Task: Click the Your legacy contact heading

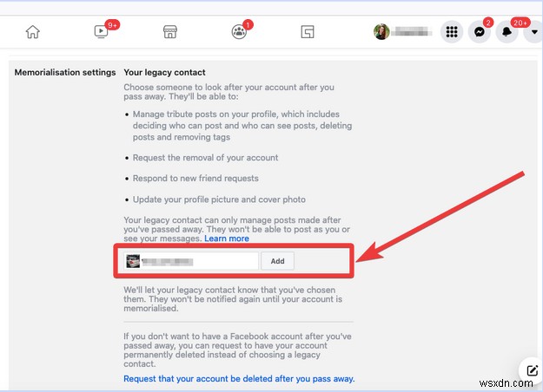Action: [164, 72]
